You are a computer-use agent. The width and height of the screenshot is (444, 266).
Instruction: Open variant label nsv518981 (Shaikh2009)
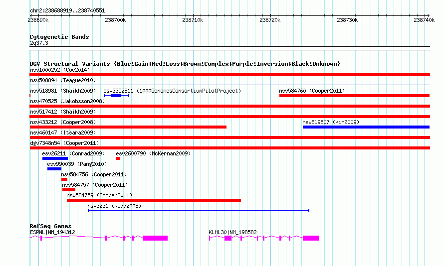pyautogui.click(x=63, y=91)
